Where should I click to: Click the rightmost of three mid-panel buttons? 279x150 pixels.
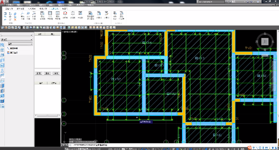coord(56,73)
